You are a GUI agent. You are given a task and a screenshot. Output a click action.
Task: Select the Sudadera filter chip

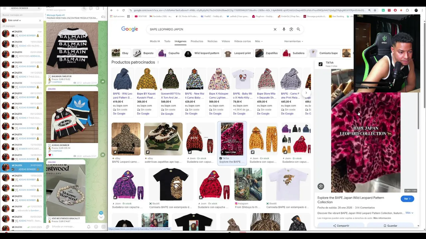pyautogui.click(x=294, y=53)
